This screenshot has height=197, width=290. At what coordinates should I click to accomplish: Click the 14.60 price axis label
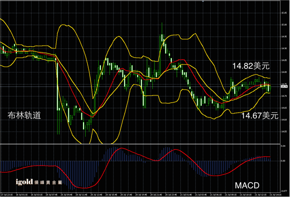coord(284,119)
